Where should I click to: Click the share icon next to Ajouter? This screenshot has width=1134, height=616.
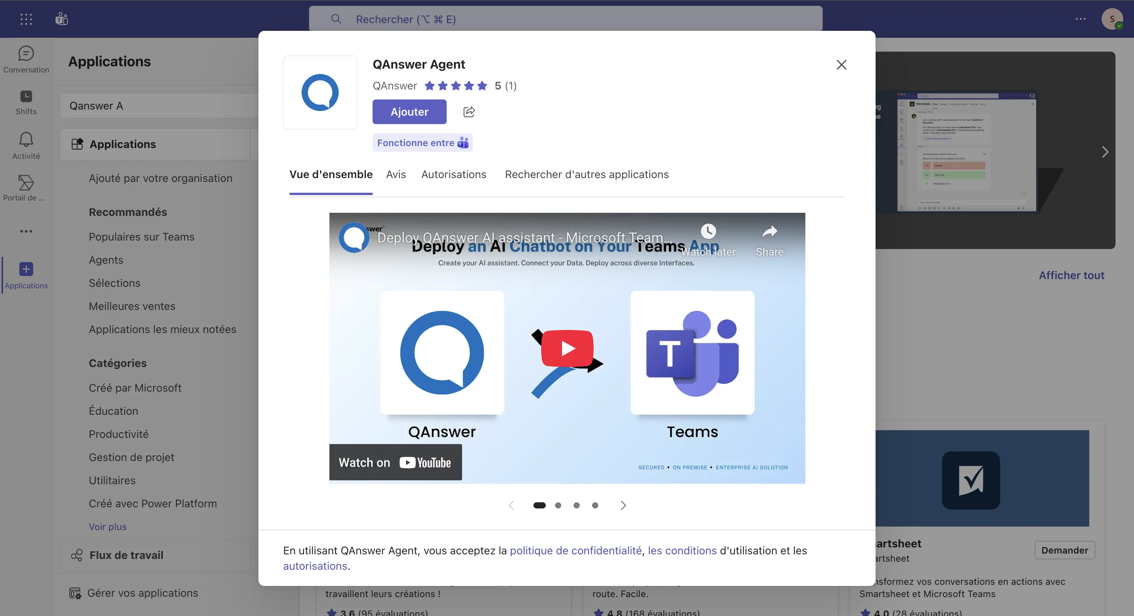(469, 112)
